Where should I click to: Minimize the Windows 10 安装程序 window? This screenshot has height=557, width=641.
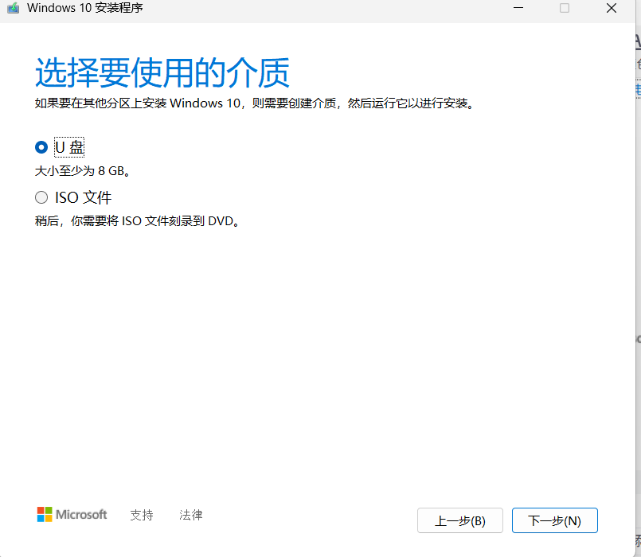coord(518,8)
